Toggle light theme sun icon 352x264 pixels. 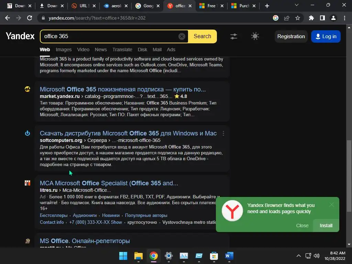pyautogui.click(x=255, y=36)
